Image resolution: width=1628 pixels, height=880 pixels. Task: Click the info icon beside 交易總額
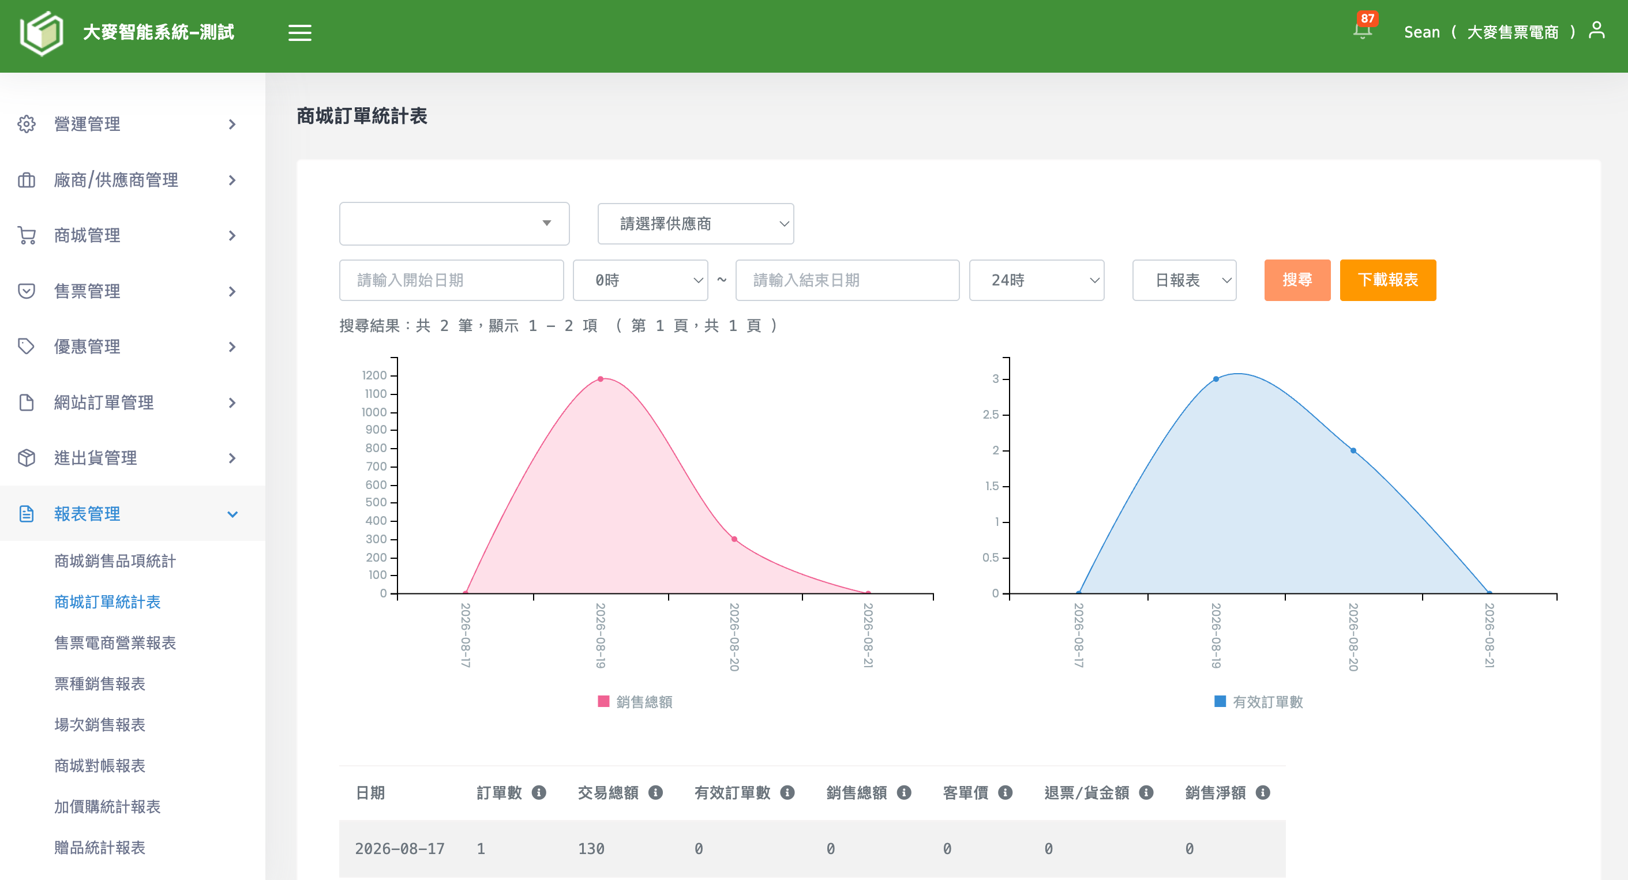pyautogui.click(x=655, y=792)
